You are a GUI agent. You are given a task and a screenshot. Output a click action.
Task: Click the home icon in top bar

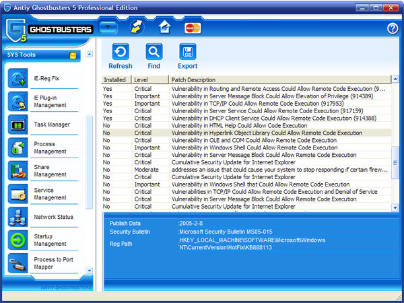coord(165,28)
